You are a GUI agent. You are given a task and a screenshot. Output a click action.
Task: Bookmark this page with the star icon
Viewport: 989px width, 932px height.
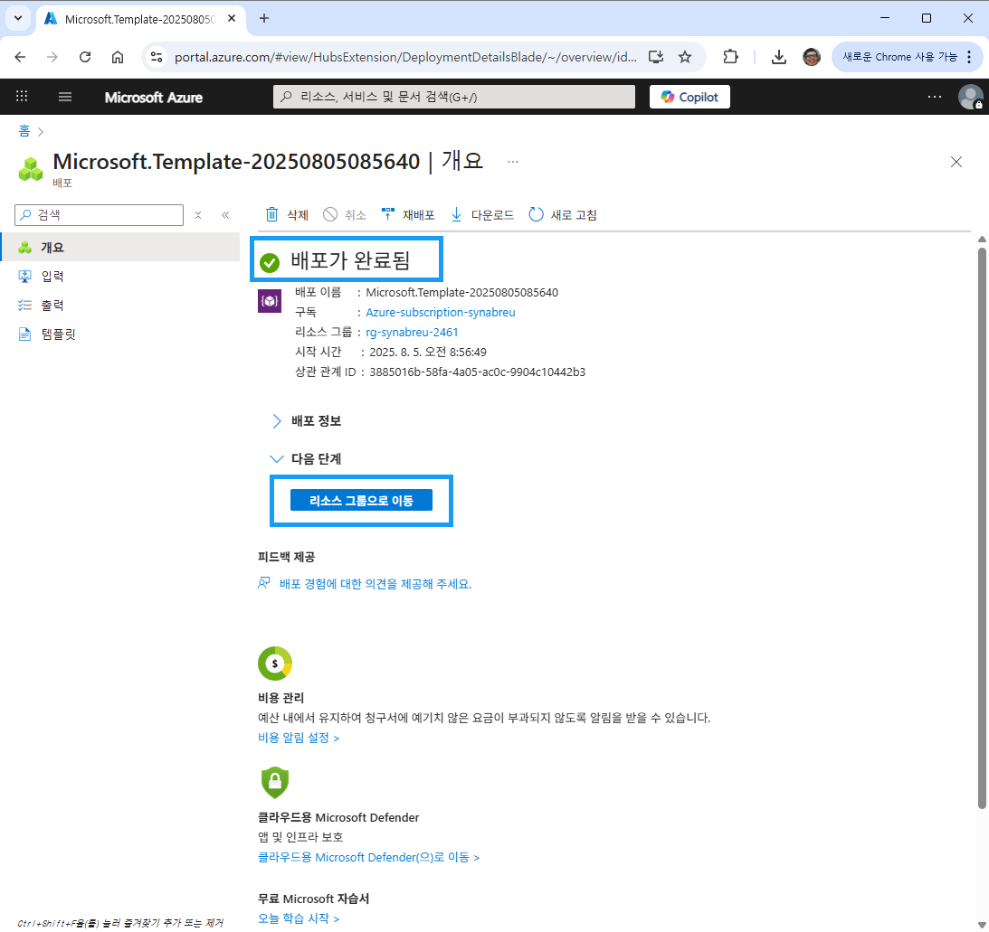685,57
